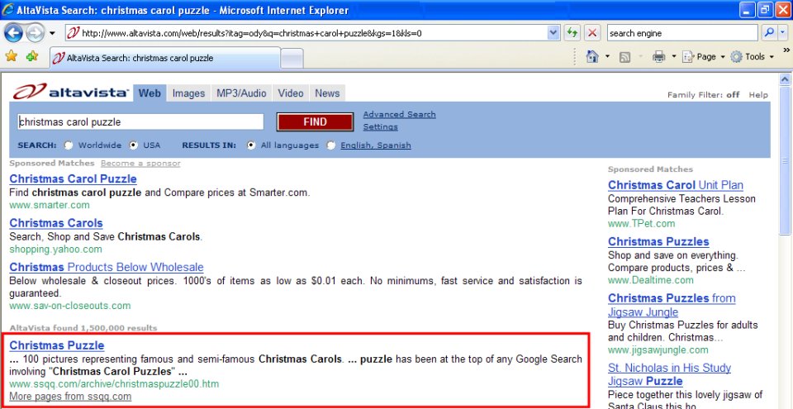The image size is (793, 409).
Task: Click the red FIND button
Action: click(315, 122)
